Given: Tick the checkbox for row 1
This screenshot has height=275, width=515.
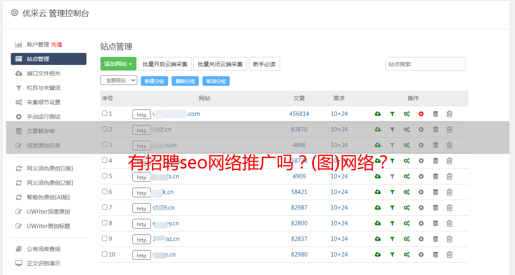Looking at the screenshot, I should tap(104, 113).
